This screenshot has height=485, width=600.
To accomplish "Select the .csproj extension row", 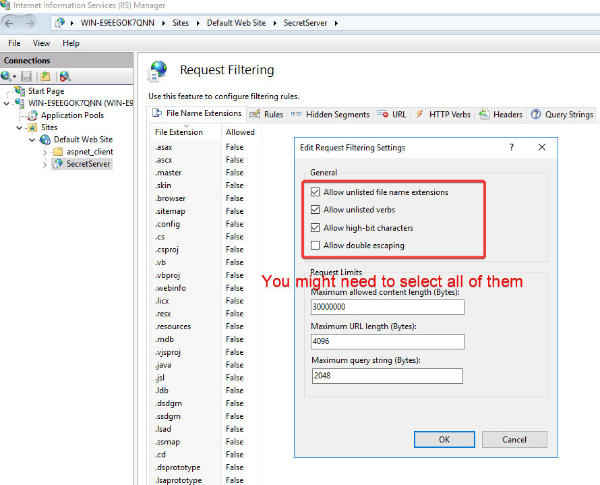I will (206, 250).
